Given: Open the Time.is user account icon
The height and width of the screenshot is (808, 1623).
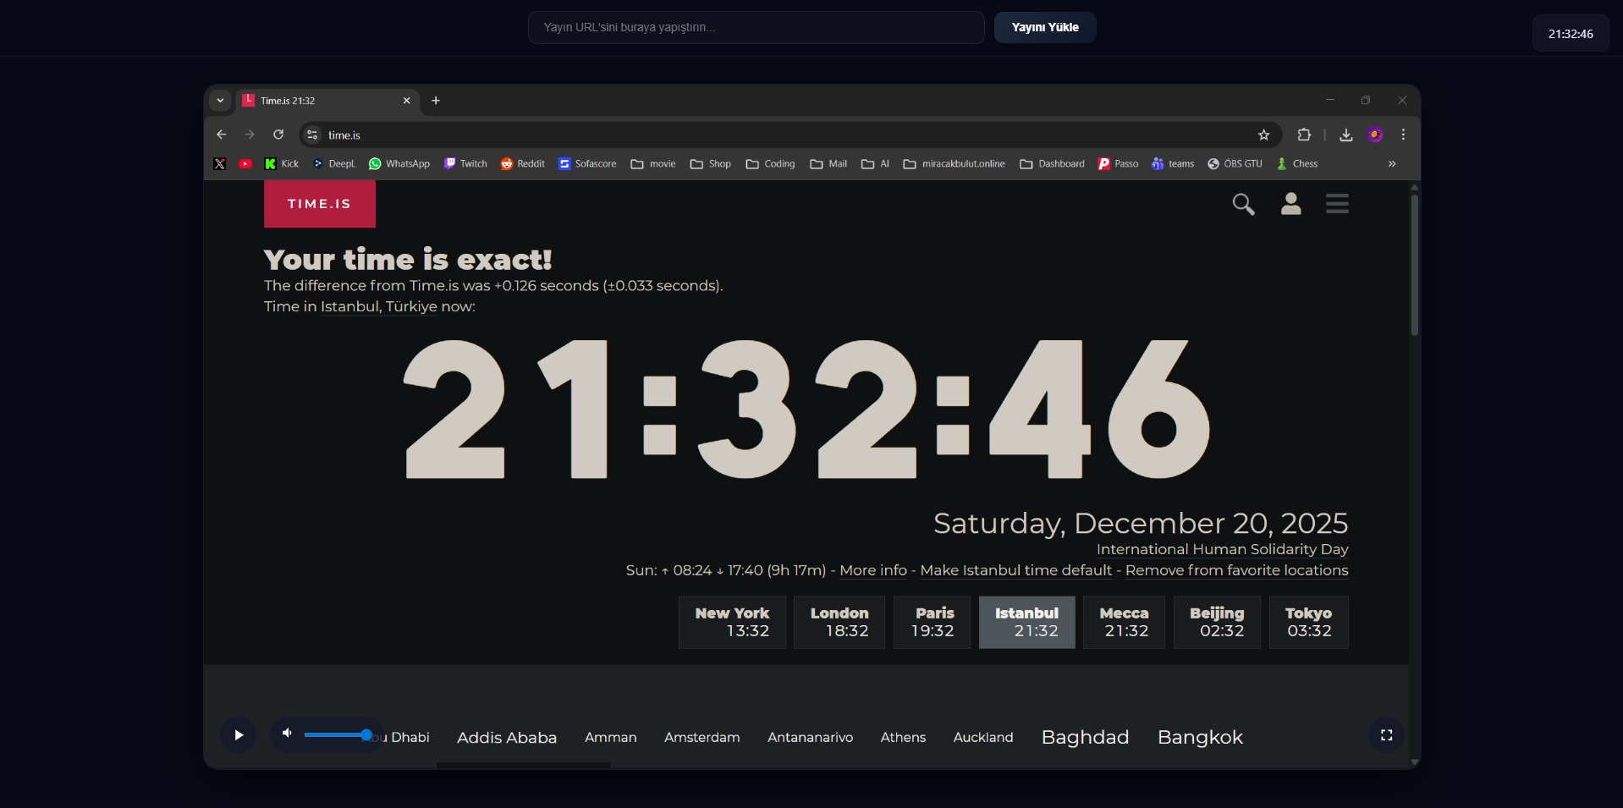Looking at the screenshot, I should [x=1290, y=204].
